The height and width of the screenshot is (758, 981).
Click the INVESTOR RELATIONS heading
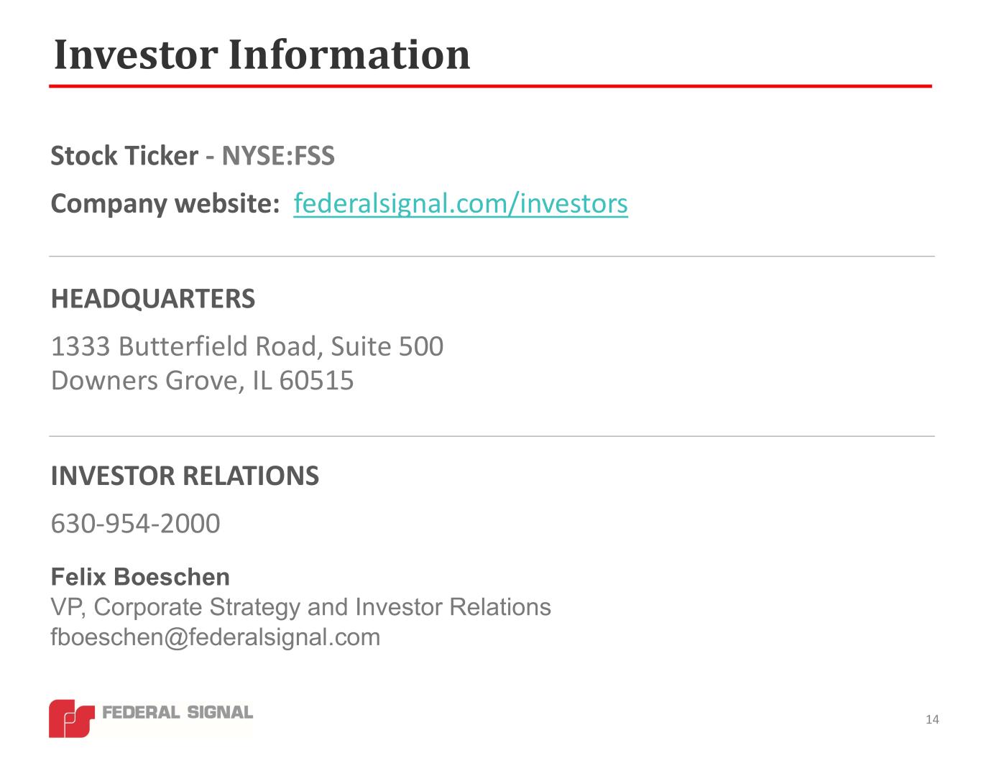pyautogui.click(x=185, y=476)
